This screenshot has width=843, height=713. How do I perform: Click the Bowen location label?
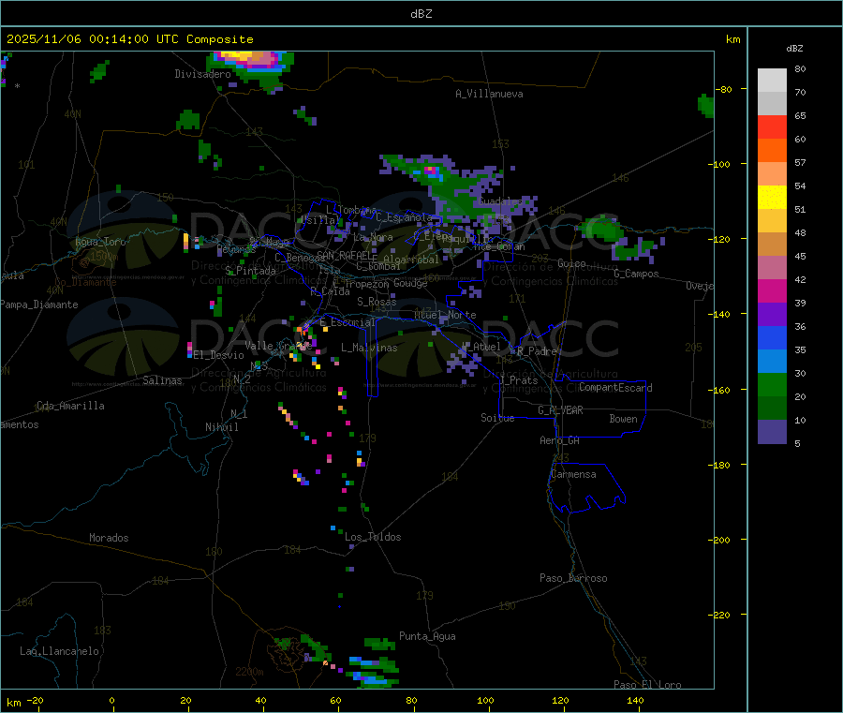[x=624, y=419]
